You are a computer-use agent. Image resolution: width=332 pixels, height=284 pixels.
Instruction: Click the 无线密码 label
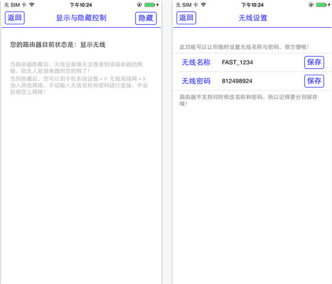point(196,81)
